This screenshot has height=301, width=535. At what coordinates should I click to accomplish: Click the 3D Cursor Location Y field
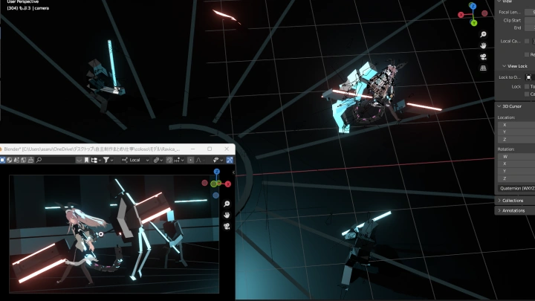[x=516, y=132]
